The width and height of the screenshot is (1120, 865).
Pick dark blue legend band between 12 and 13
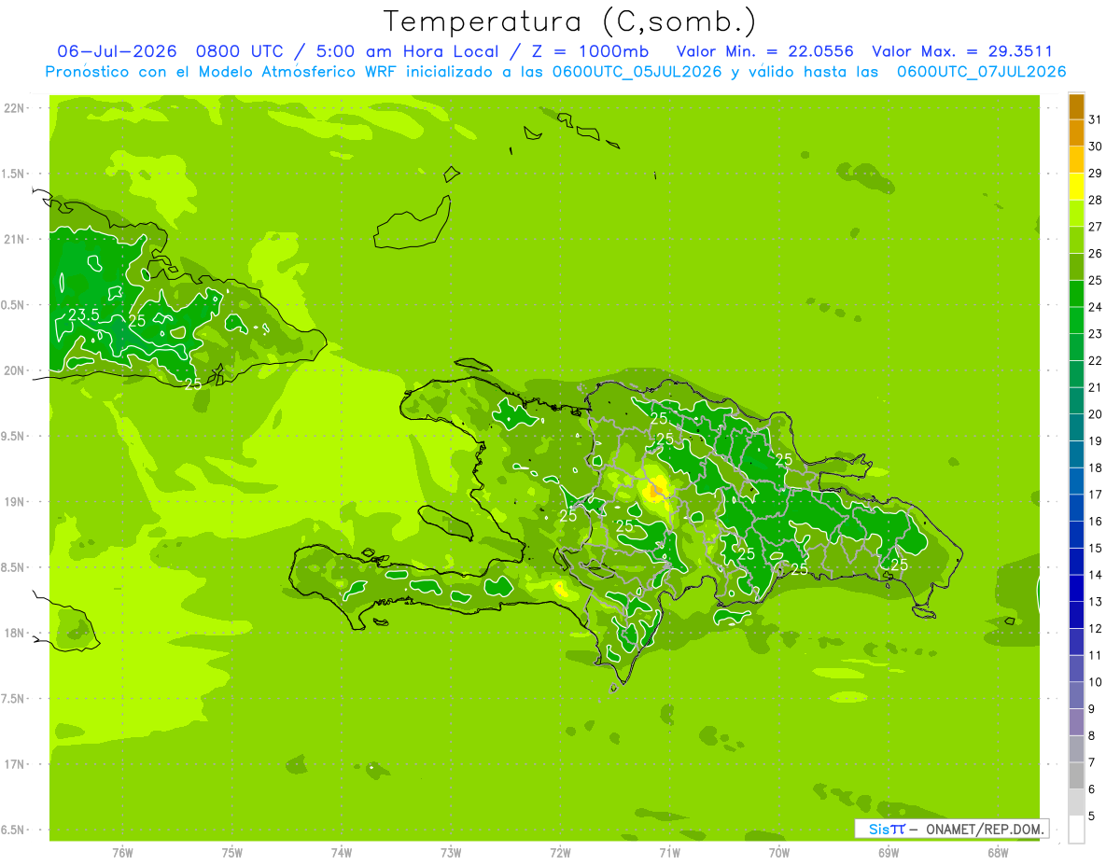1076,615
